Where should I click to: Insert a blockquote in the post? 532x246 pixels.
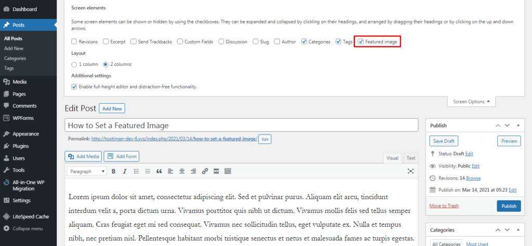pos(159,171)
